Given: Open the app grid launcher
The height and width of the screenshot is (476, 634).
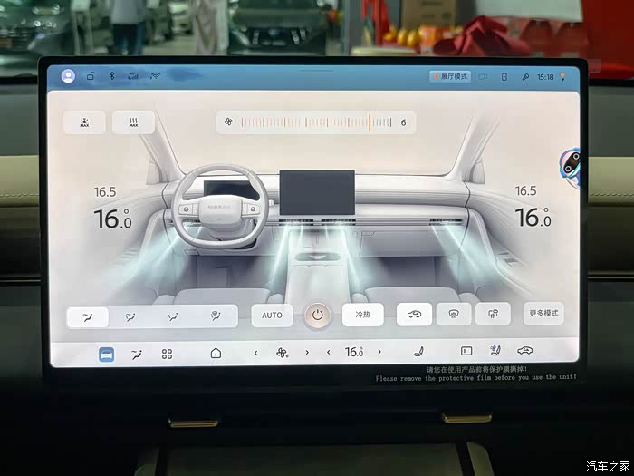Looking at the screenshot, I should click(x=167, y=355).
